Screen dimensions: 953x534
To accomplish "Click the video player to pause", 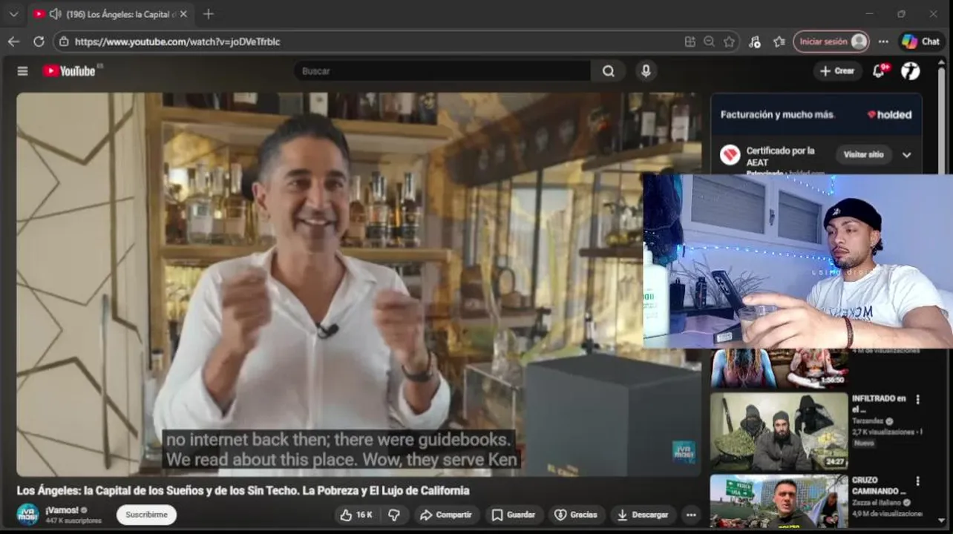I will (x=358, y=284).
